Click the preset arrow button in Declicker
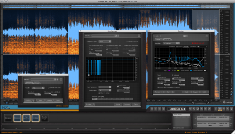 57,79
